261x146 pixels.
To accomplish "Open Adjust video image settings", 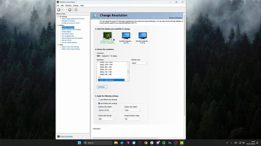I will [x=71, y=49].
